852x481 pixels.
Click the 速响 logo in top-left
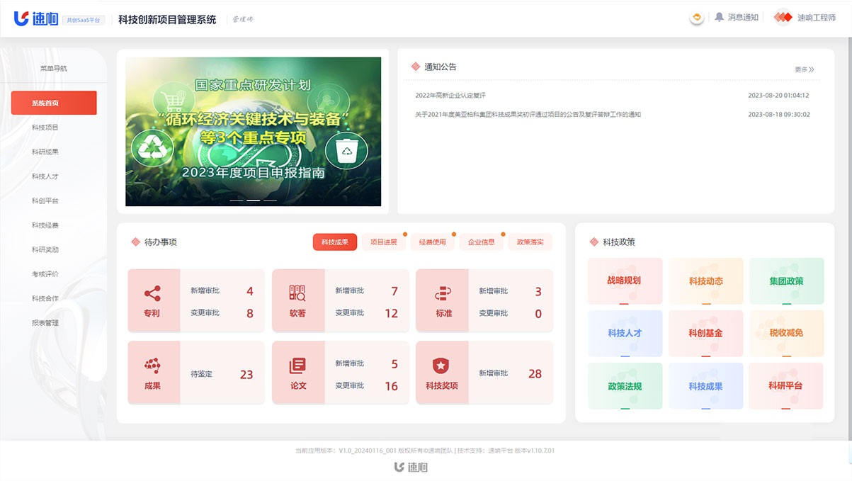[37, 19]
